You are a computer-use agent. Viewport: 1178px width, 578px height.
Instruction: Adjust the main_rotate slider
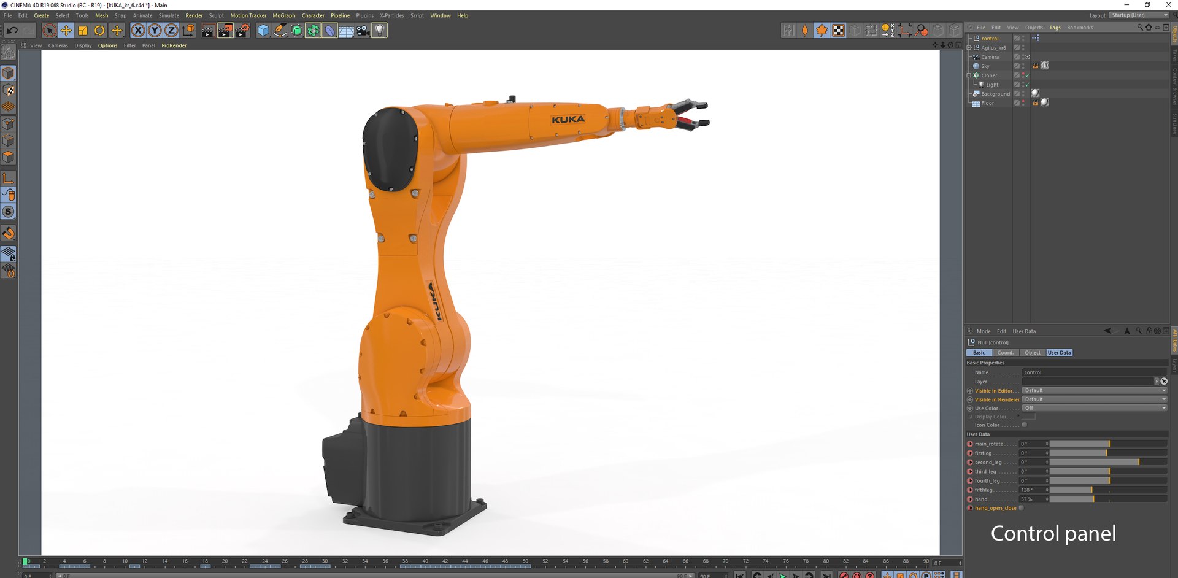pyautogui.click(x=1108, y=444)
